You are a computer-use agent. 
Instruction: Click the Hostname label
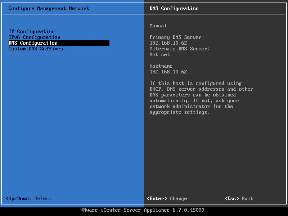pyautogui.click(x=161, y=66)
